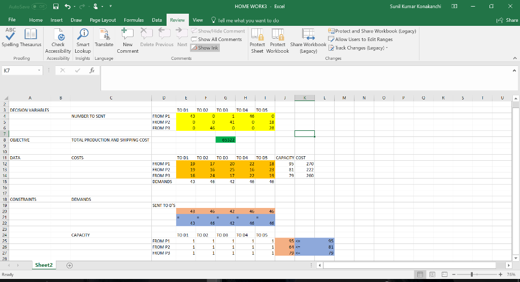520x282 pixels.
Task: Click Protect Sheet icon
Action: (x=257, y=41)
